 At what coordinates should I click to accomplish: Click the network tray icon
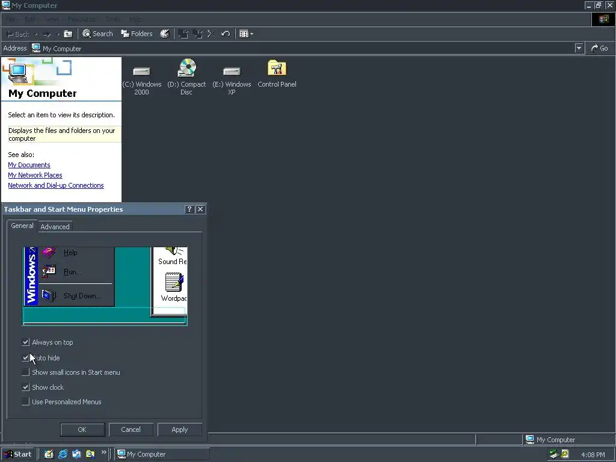pos(554,454)
